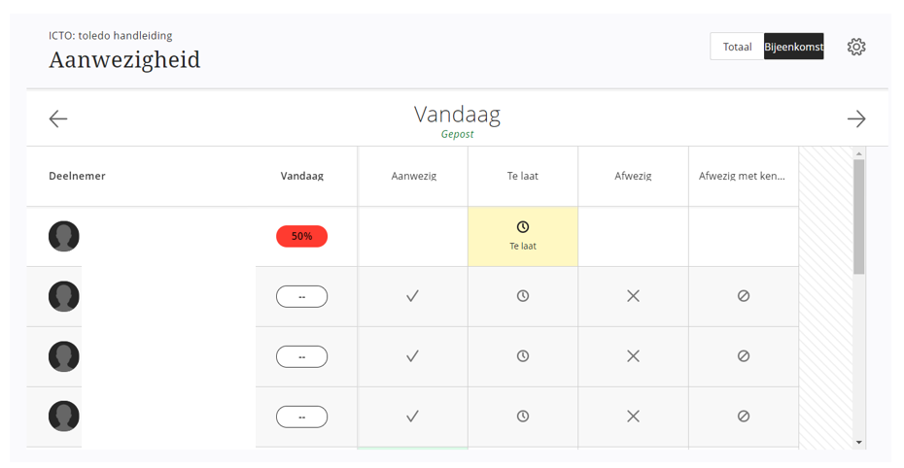
Task: Open the Afwezig column header menu
Action: [x=633, y=176]
